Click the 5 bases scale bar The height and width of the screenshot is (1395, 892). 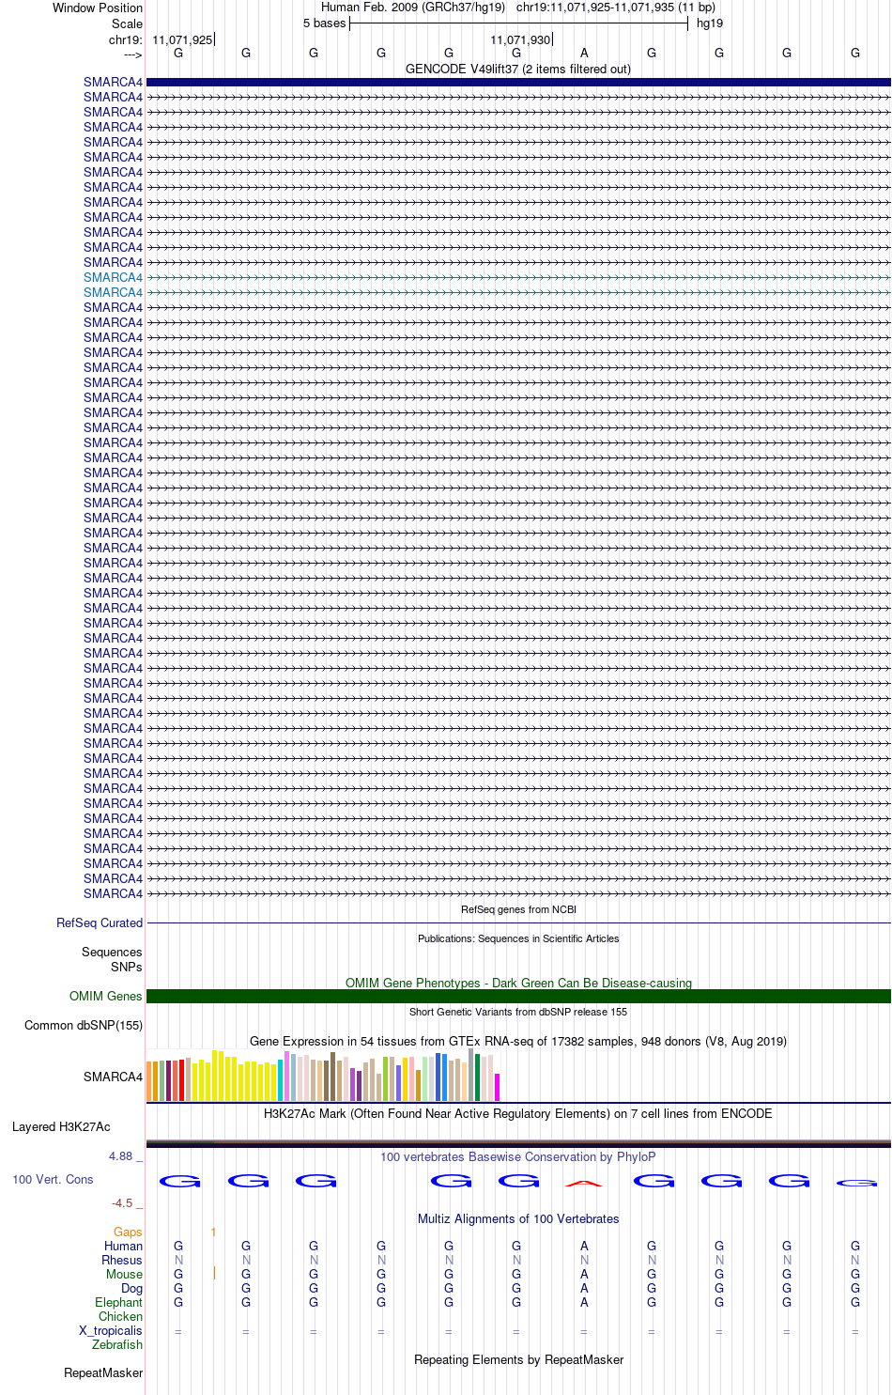518,23
